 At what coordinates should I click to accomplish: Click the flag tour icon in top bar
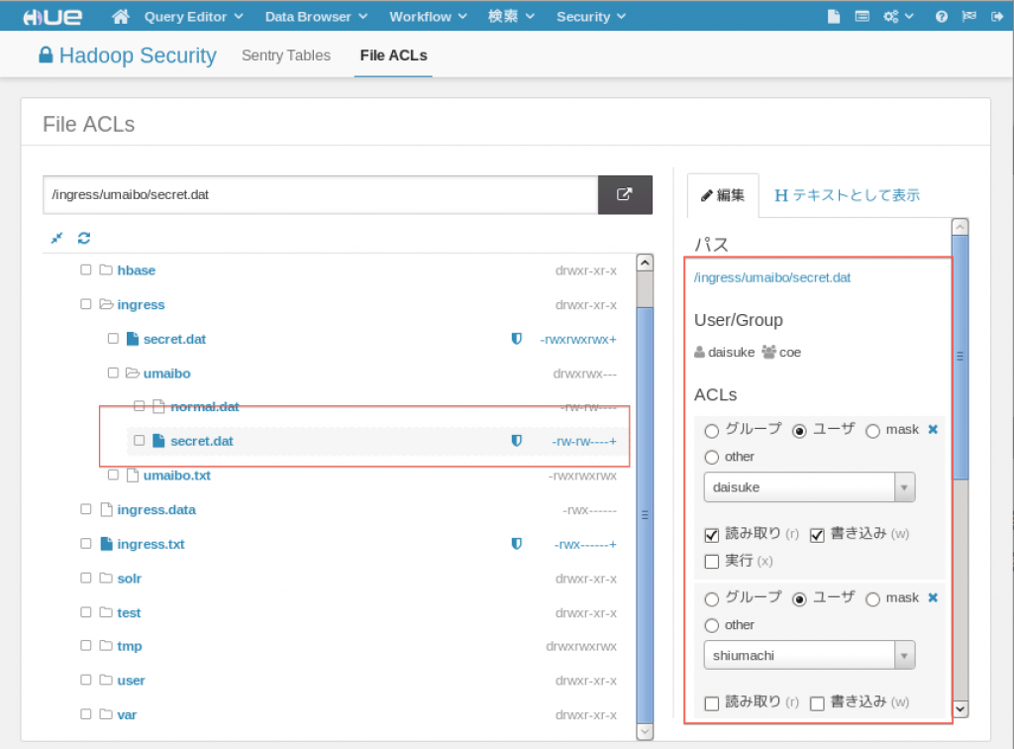pyautogui.click(x=968, y=16)
